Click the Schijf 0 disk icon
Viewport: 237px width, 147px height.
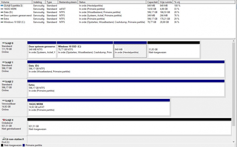(3, 43)
